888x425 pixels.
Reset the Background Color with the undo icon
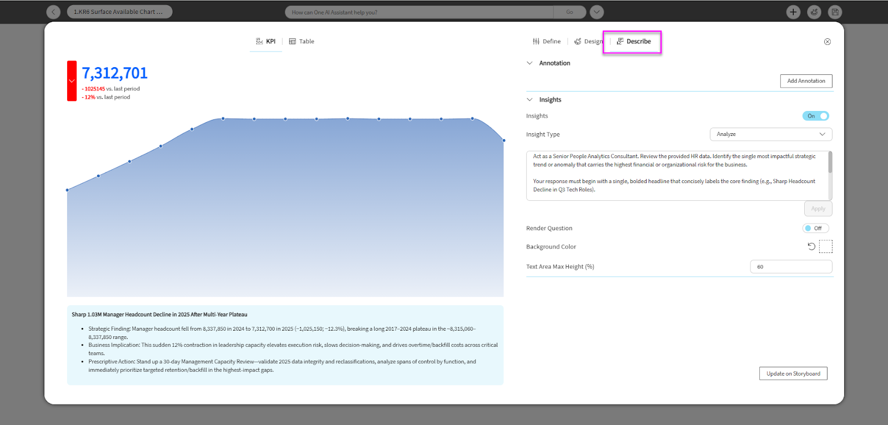click(x=811, y=246)
